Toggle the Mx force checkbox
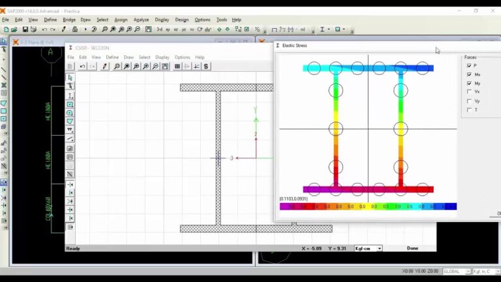 coord(469,74)
